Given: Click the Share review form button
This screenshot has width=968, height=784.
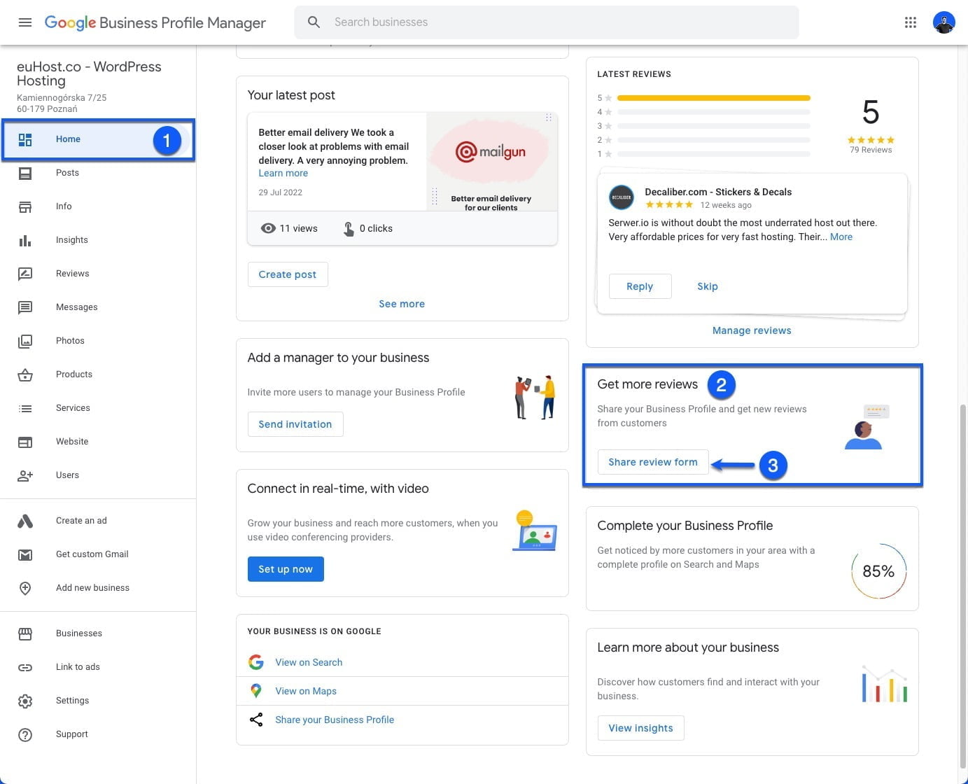Looking at the screenshot, I should click(653, 462).
